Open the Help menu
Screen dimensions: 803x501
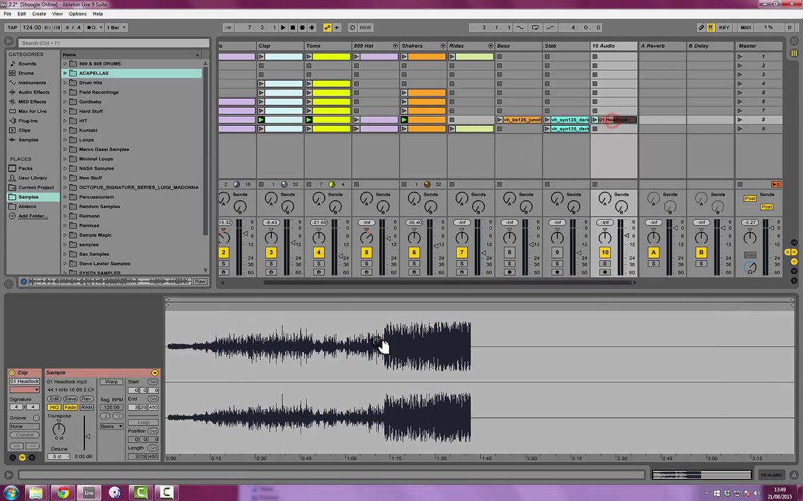[x=98, y=14]
